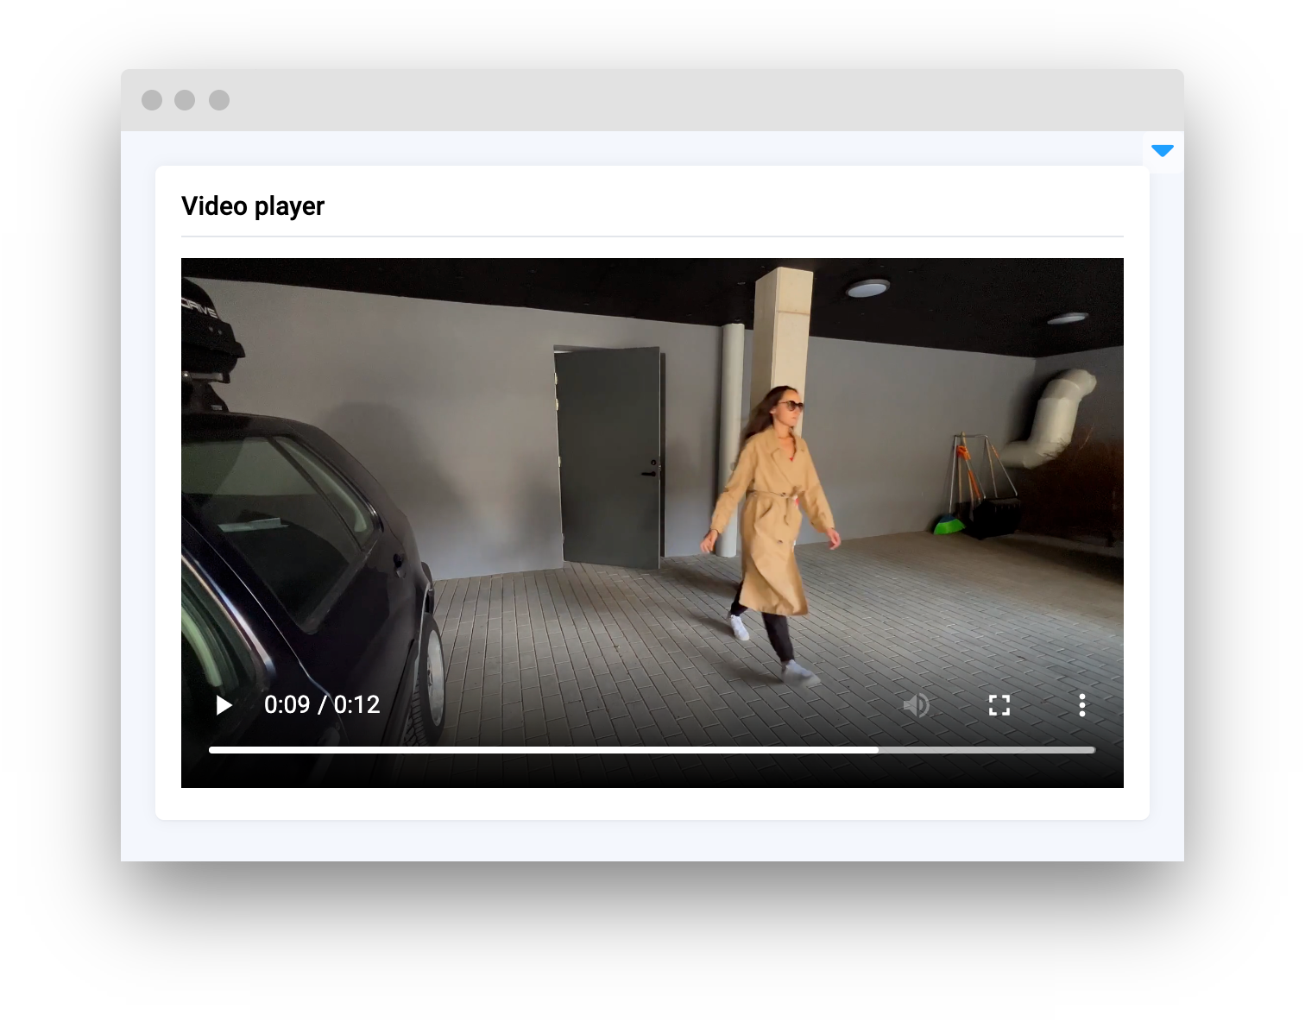
Task: Seek to the very start of the progress bar
Action: tap(211, 750)
